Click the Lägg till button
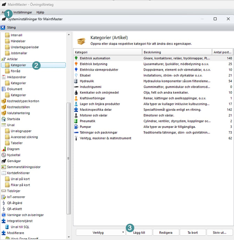The image size is (234, 240). 139,233
